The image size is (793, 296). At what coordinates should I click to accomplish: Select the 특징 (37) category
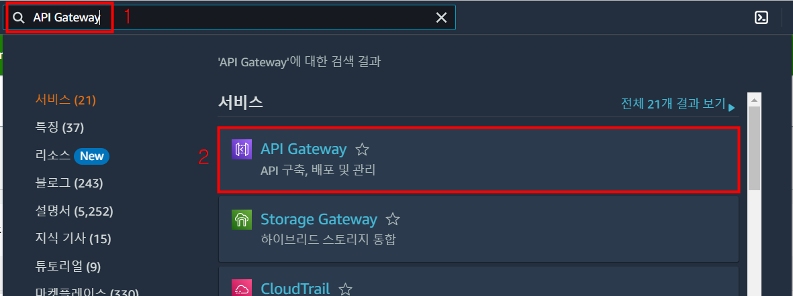pos(60,128)
